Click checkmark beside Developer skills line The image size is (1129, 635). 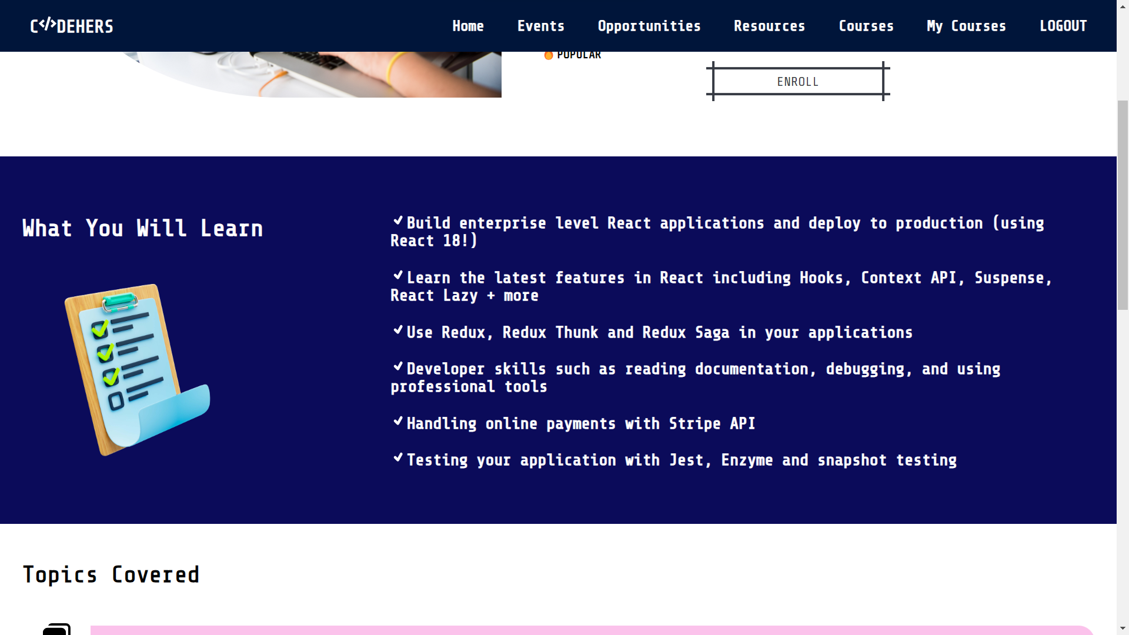[x=398, y=367]
